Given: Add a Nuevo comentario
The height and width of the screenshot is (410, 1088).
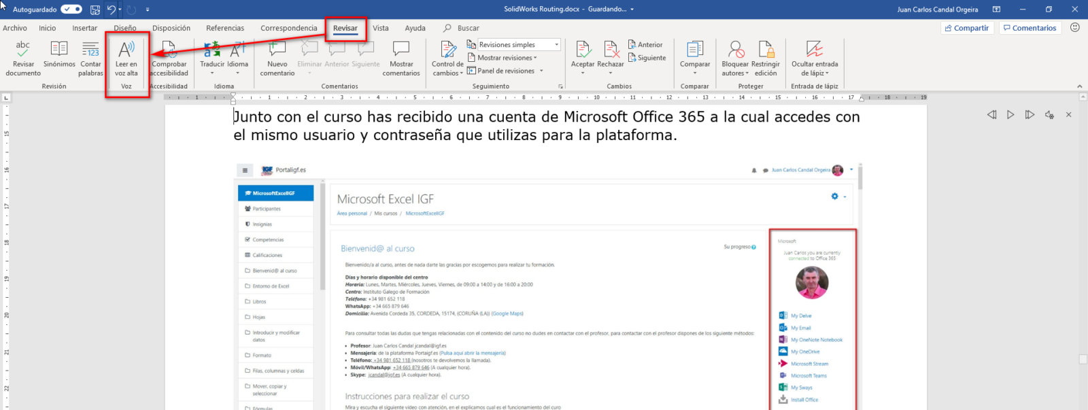Looking at the screenshot, I should point(277,50).
